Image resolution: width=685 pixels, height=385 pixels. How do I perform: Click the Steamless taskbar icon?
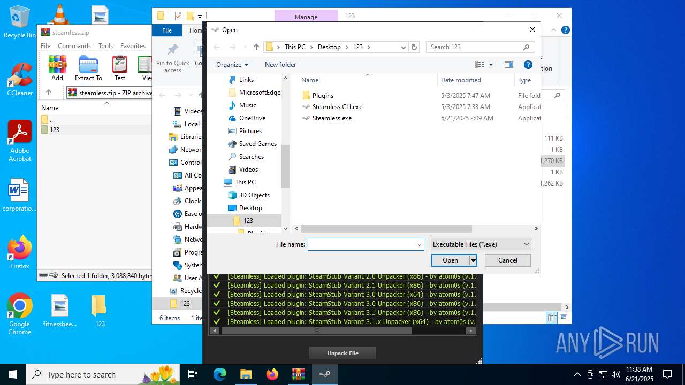pos(324,374)
